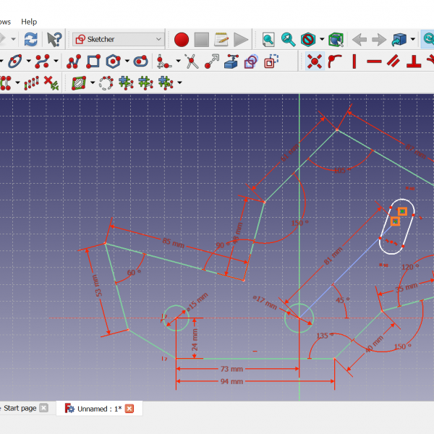Image resolution: width=434 pixels, height=434 pixels.
Task: Select the Create rectangle tool
Action: point(93,61)
